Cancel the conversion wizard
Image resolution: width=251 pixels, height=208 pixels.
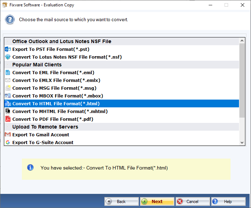pos(192,201)
